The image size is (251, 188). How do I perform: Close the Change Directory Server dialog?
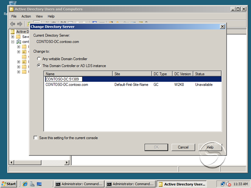pyautogui.click(x=222, y=27)
